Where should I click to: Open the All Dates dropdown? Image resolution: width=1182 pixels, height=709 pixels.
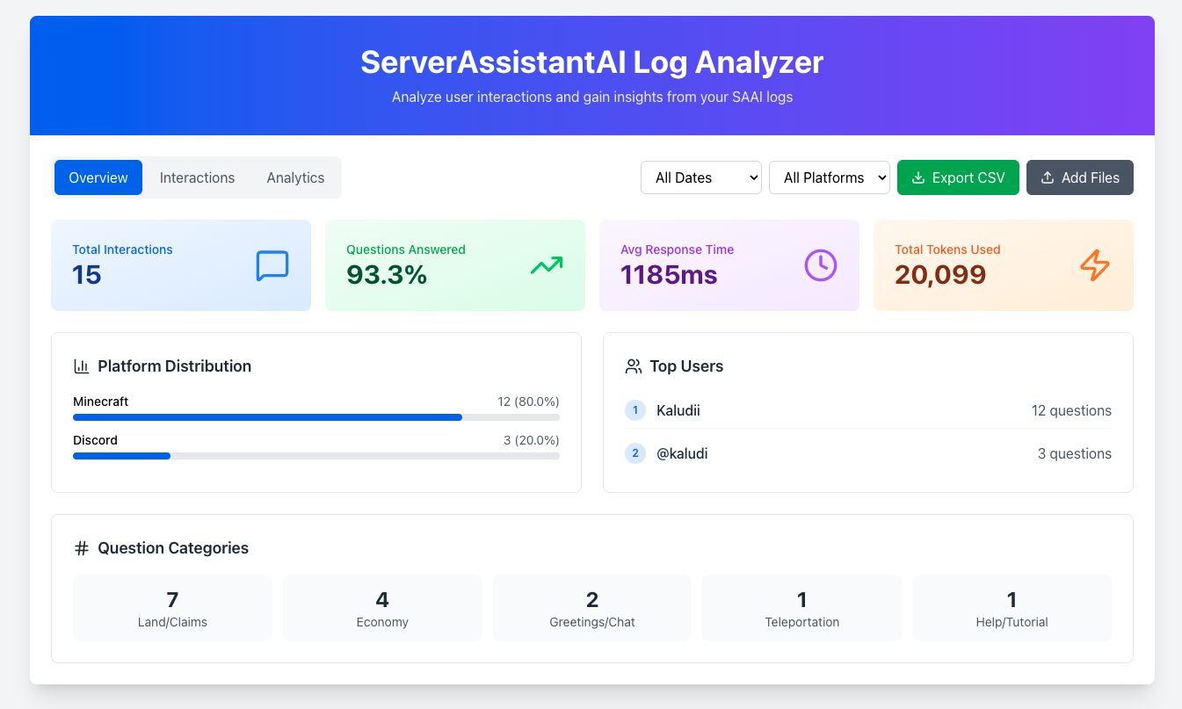701,177
